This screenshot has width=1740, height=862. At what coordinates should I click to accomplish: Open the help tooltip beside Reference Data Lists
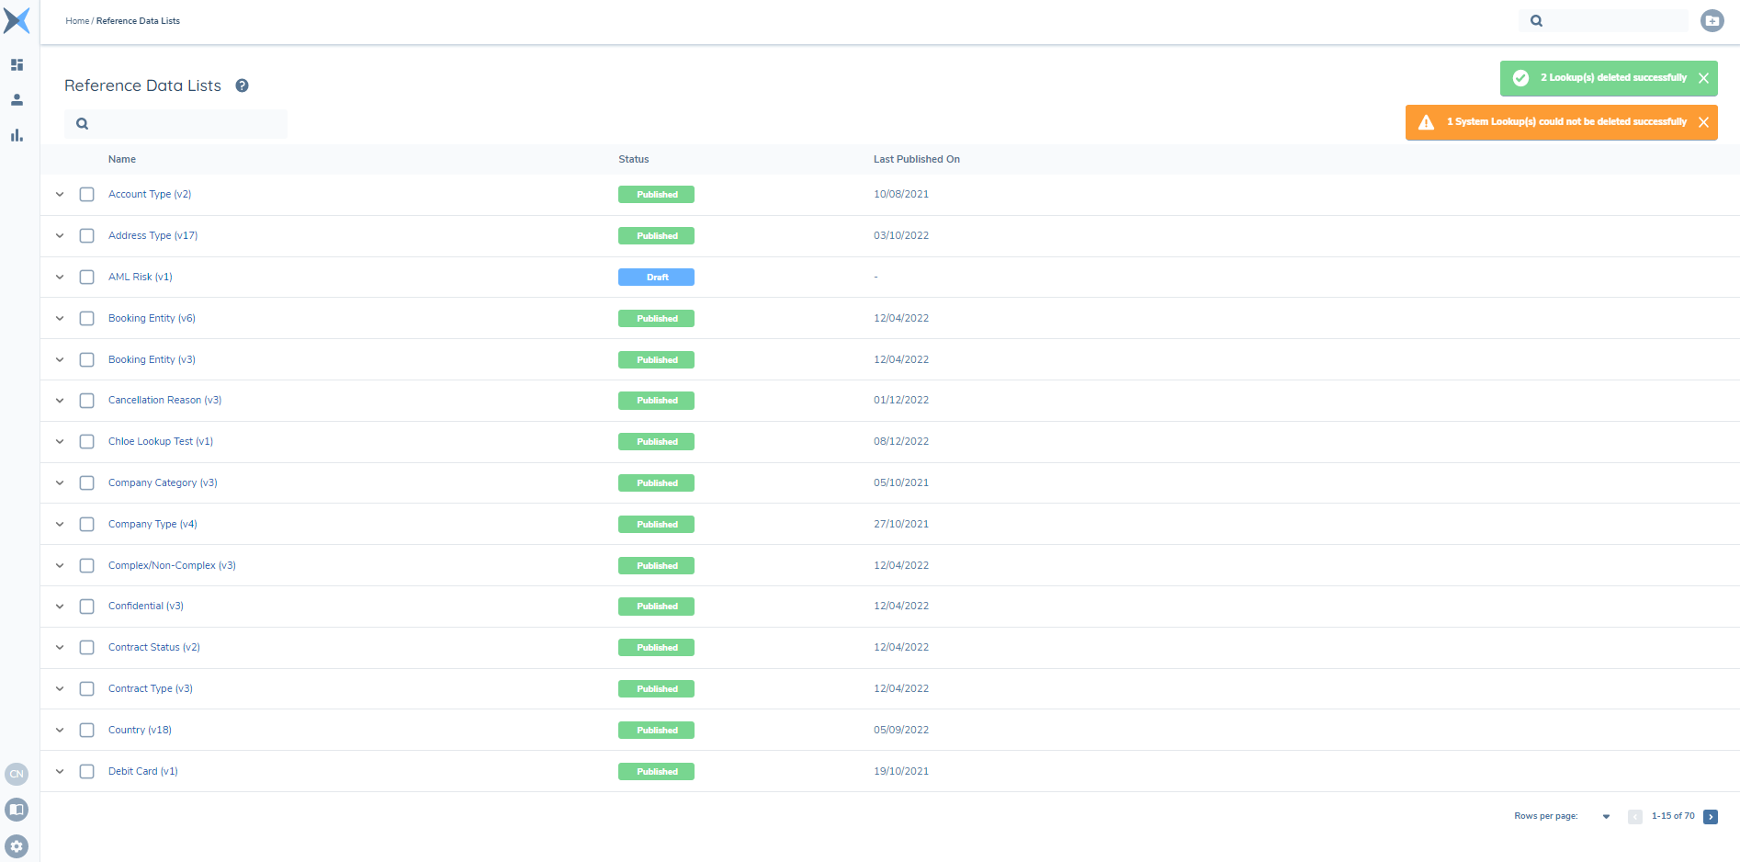point(242,85)
